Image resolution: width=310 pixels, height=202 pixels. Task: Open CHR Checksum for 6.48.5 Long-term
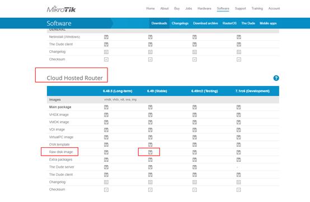[106, 190]
